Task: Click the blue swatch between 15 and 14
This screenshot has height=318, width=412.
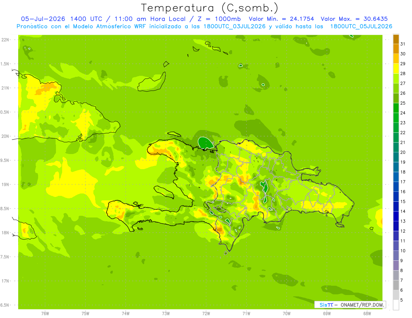Action: [396, 207]
